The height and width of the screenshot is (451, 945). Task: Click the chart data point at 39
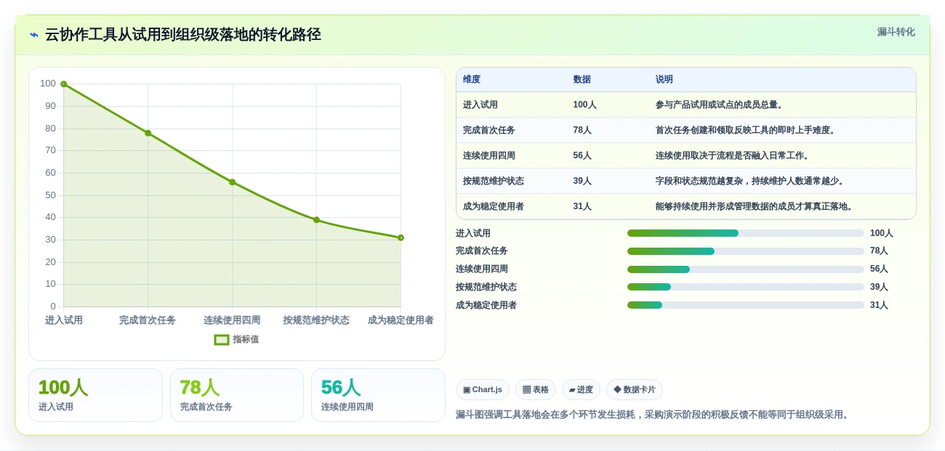pos(316,220)
